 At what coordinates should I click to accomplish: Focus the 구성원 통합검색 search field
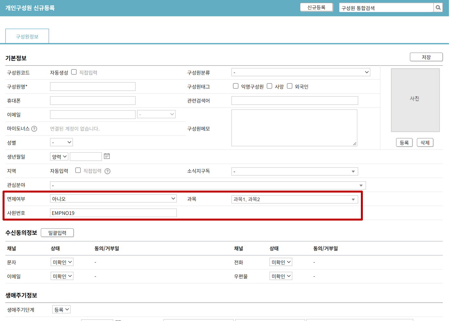coord(386,8)
